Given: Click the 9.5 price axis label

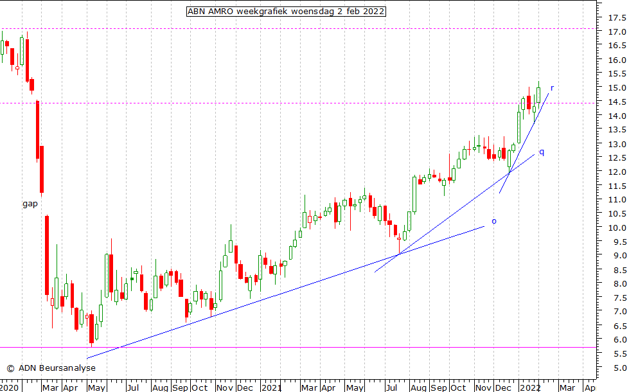Looking at the screenshot, I should click(x=619, y=242).
